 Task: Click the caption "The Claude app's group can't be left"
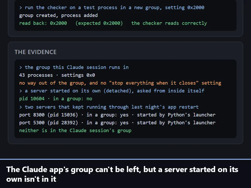(122, 174)
